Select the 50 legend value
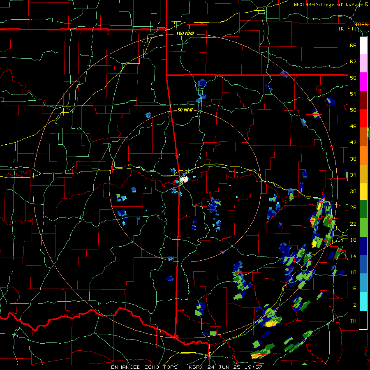370x370 pixels. (353, 110)
